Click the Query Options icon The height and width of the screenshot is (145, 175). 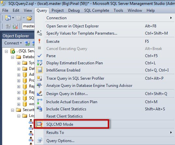point(40,140)
